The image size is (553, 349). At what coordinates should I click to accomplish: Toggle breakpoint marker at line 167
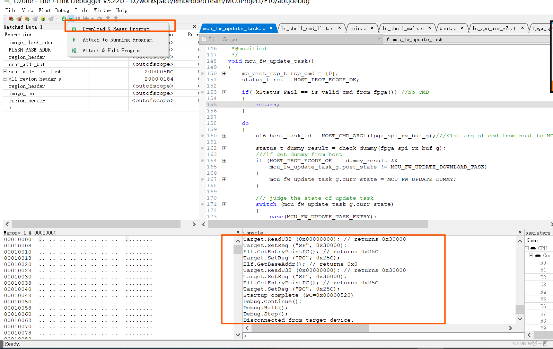[x=202, y=179]
